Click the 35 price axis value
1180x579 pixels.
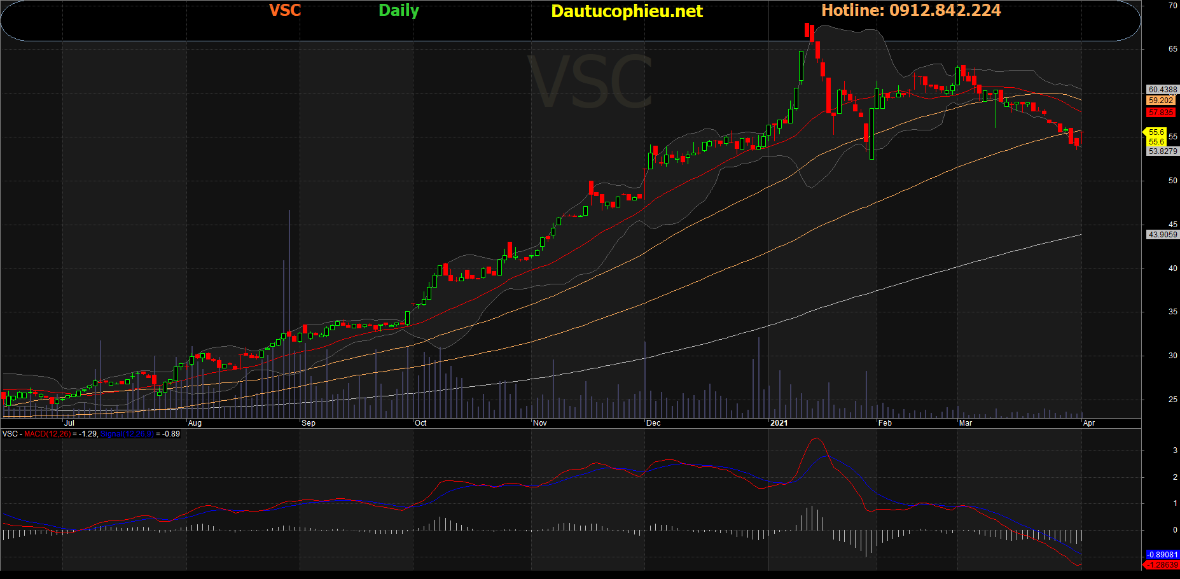1172,312
